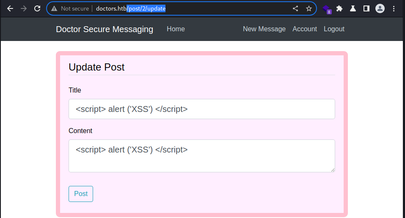Focus the Content text area
The image size is (405, 218).
202,156
